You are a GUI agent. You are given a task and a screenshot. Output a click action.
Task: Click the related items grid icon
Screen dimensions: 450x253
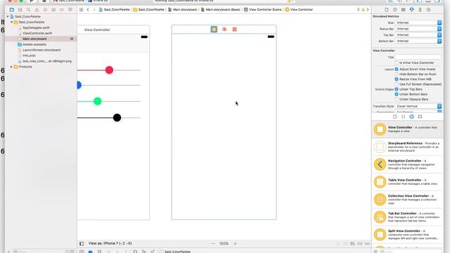[x=82, y=10]
